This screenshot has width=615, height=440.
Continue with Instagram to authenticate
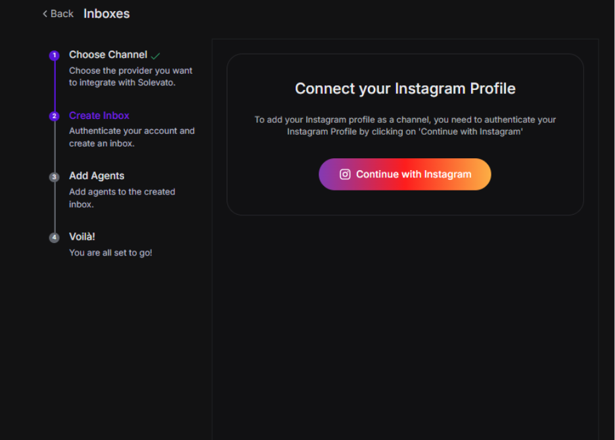point(405,174)
